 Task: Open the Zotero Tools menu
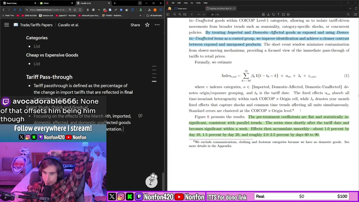198,3
